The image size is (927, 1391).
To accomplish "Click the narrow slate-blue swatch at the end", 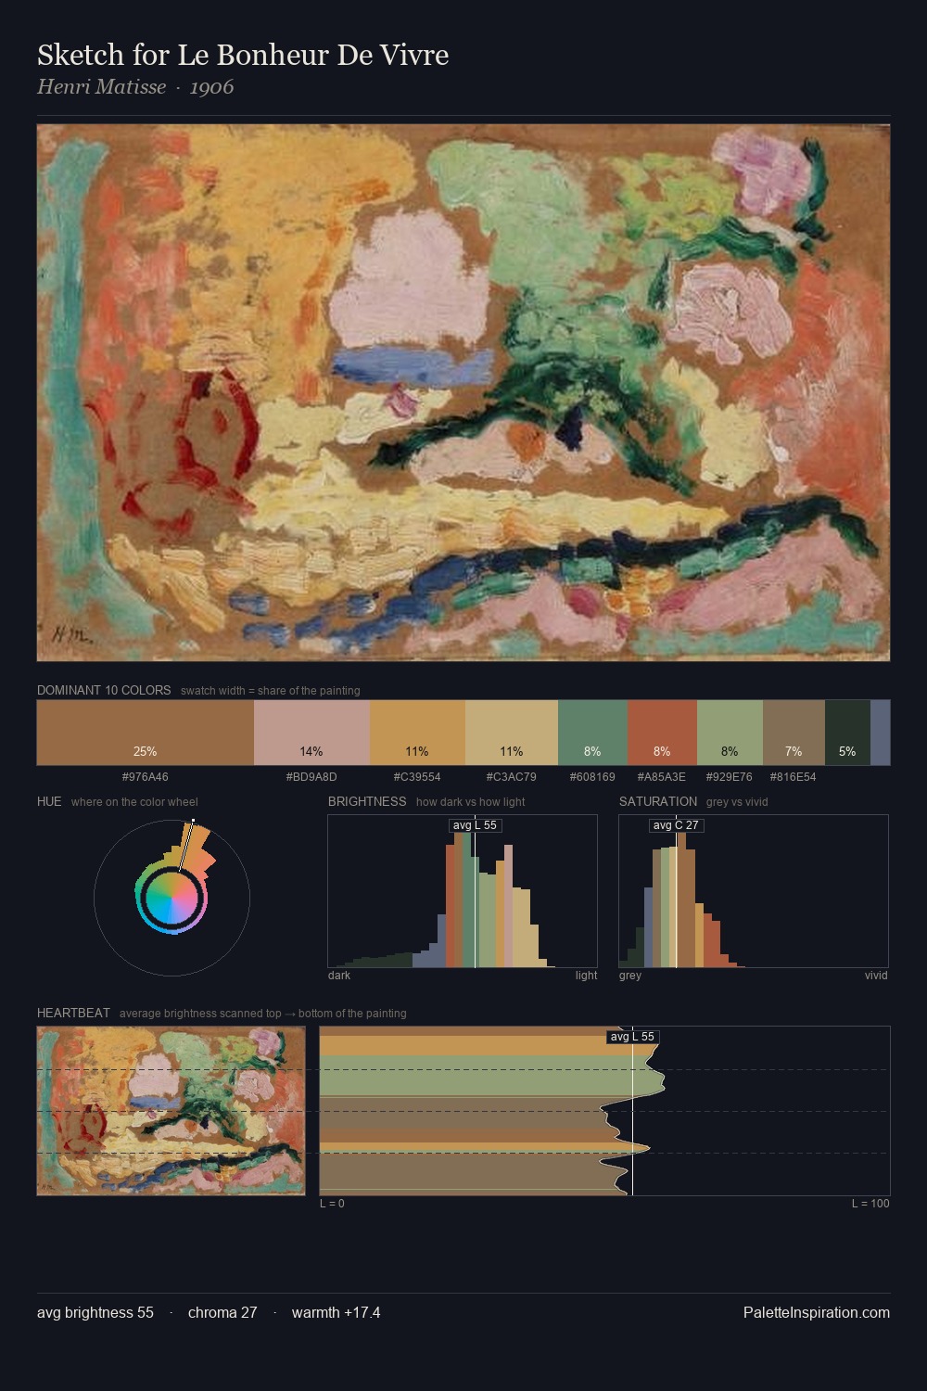I will pos(880,733).
